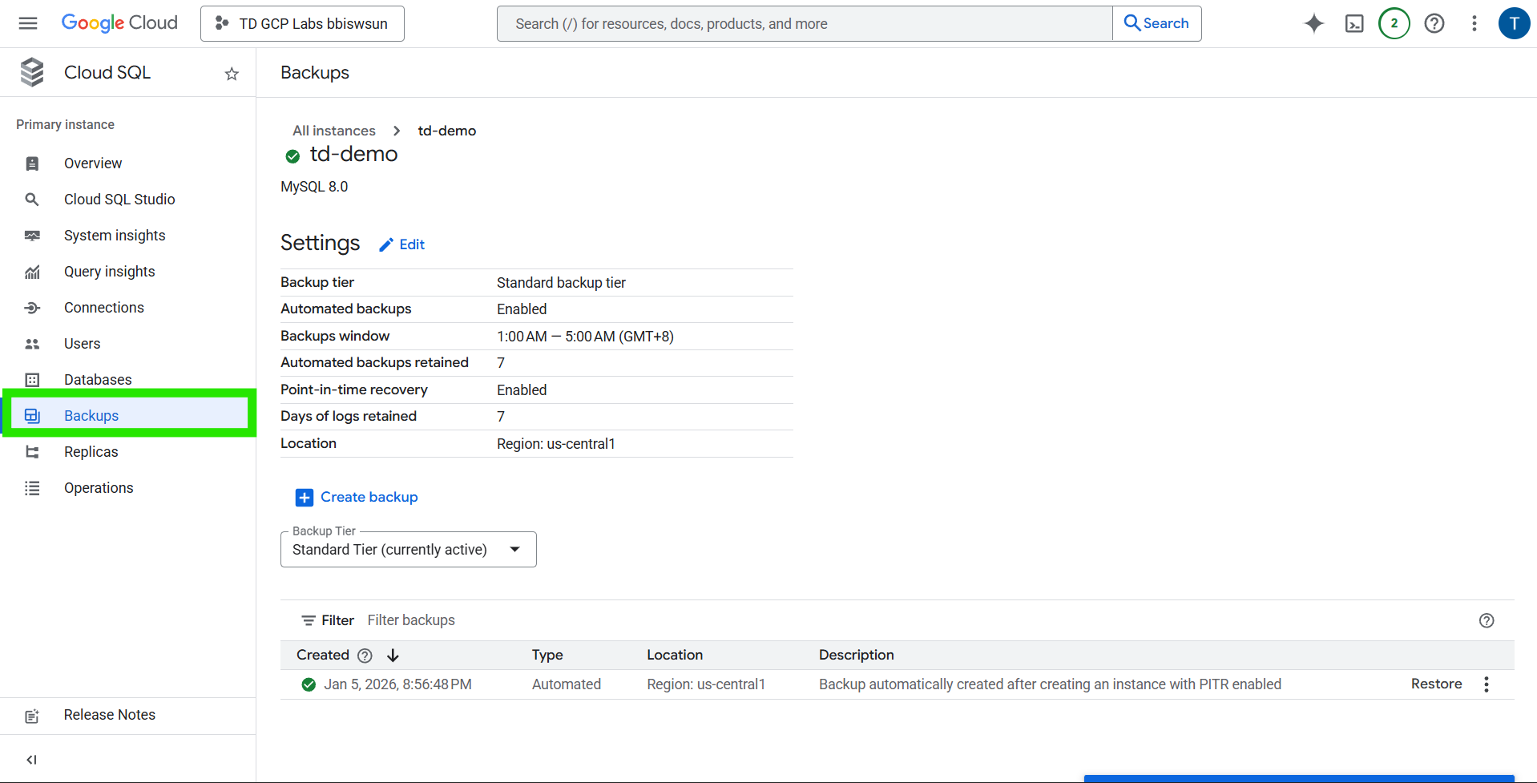Open the top bar three-dot settings menu
Screen dimensions: 1537x783
(x=1474, y=23)
